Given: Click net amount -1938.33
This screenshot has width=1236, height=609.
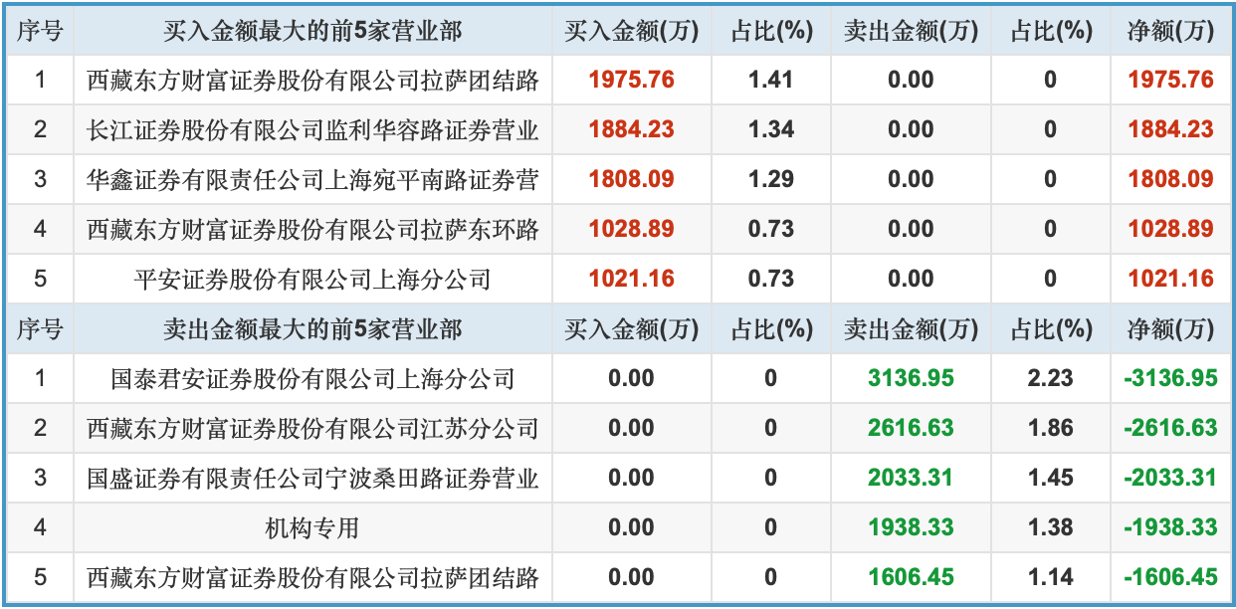Looking at the screenshot, I should click(1171, 527).
